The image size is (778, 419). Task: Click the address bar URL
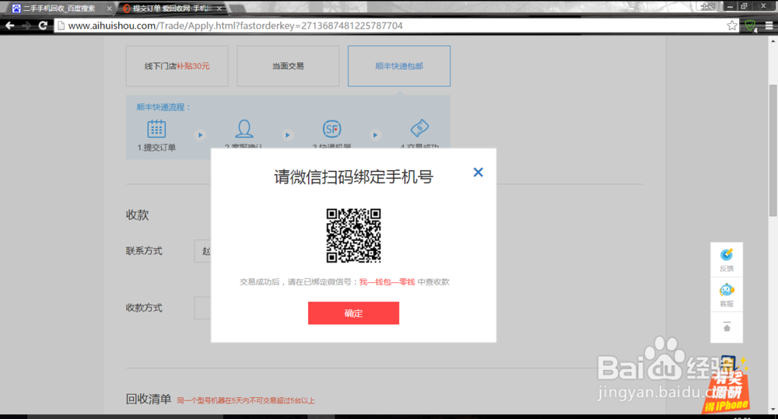coord(235,26)
